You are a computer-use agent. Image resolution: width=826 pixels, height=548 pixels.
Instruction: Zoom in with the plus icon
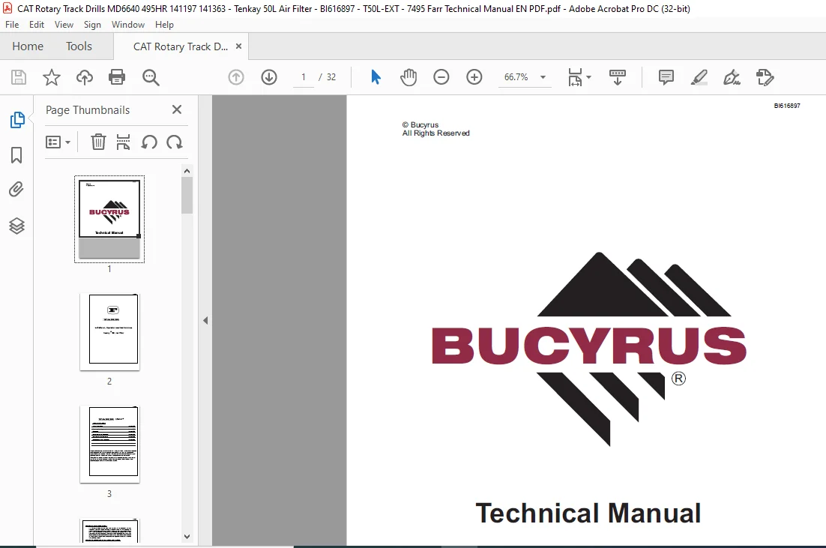tap(474, 77)
